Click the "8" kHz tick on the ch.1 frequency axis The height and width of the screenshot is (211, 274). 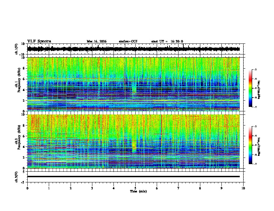point(25,68)
